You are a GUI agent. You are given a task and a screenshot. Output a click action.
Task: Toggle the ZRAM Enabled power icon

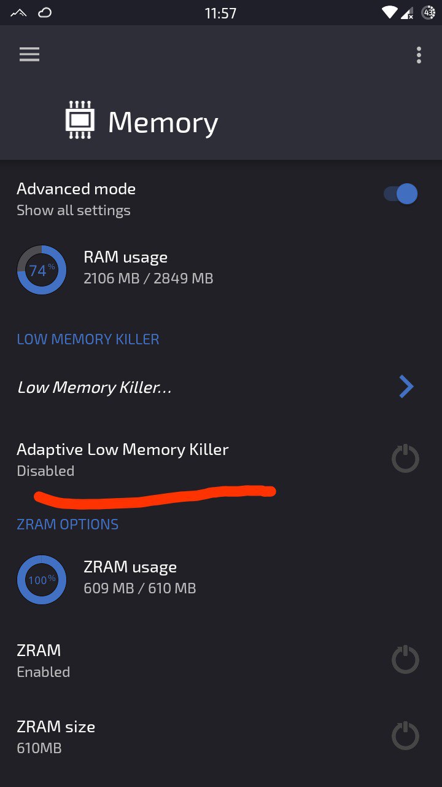pos(405,660)
